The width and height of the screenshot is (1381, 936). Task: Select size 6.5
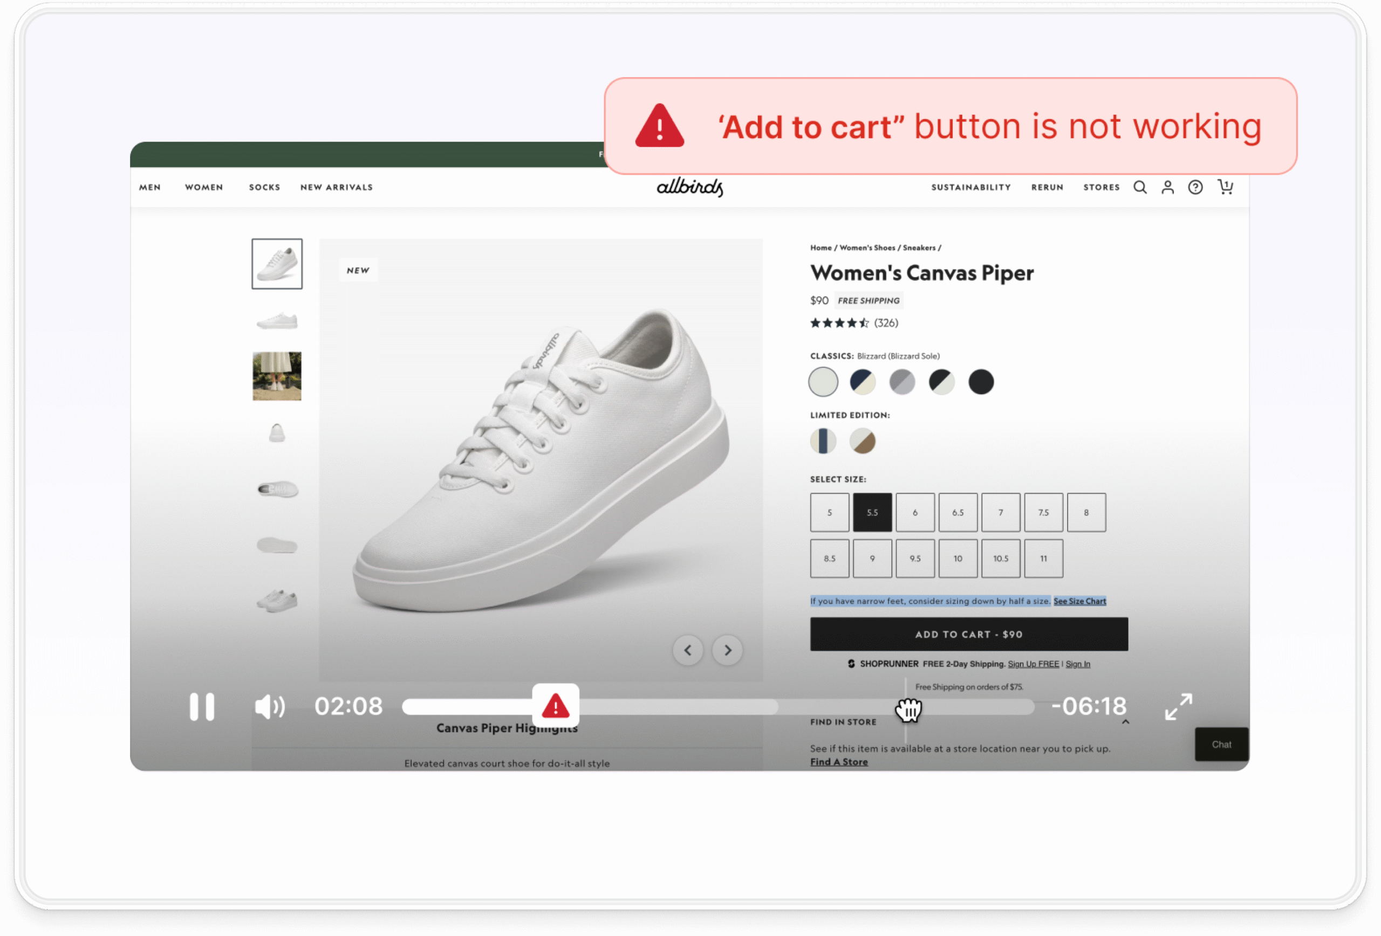pos(958,513)
